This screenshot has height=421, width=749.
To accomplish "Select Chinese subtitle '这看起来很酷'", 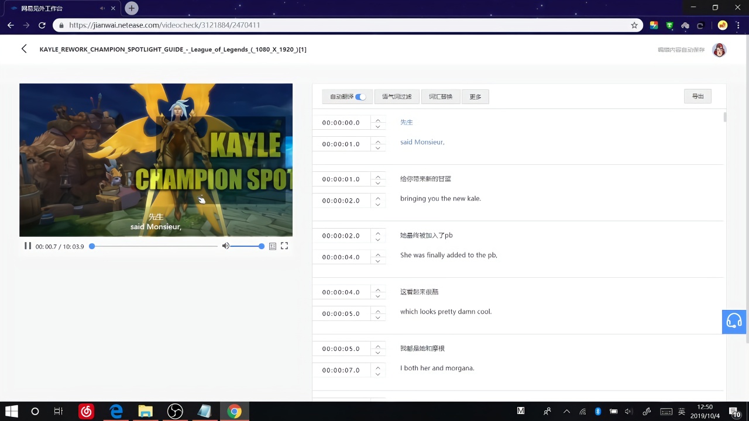I will coord(420,292).
